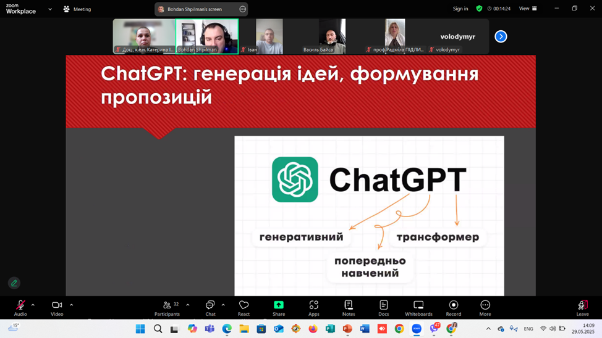Viewport: 602px width, 338px height.
Task: Show hidden tray icons chevron
Action: tap(488, 329)
